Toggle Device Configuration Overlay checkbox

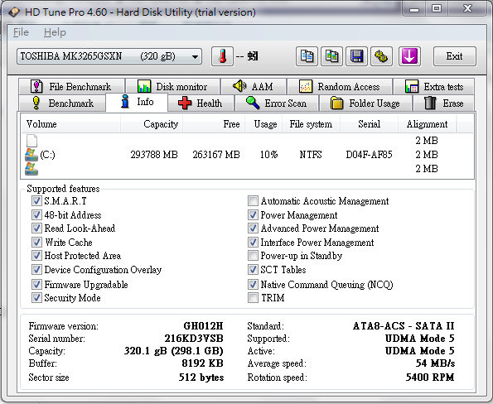coord(36,270)
